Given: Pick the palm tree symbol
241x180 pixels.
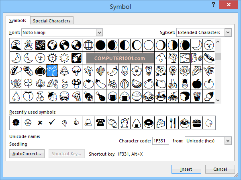Looking at the screenshot, I should click(x=88, y=71).
